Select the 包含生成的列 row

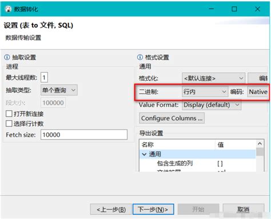pyautogui.click(x=197, y=163)
